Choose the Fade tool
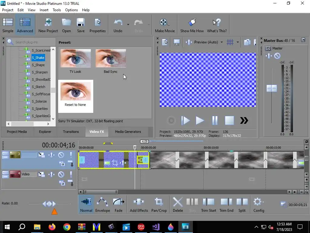The height and width of the screenshot is (233, 310). point(118,204)
